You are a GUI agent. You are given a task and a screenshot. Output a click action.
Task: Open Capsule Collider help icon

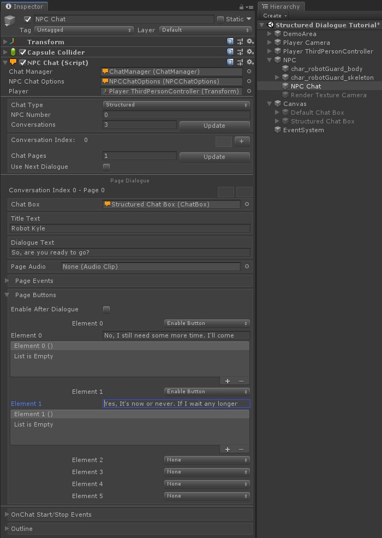point(230,52)
